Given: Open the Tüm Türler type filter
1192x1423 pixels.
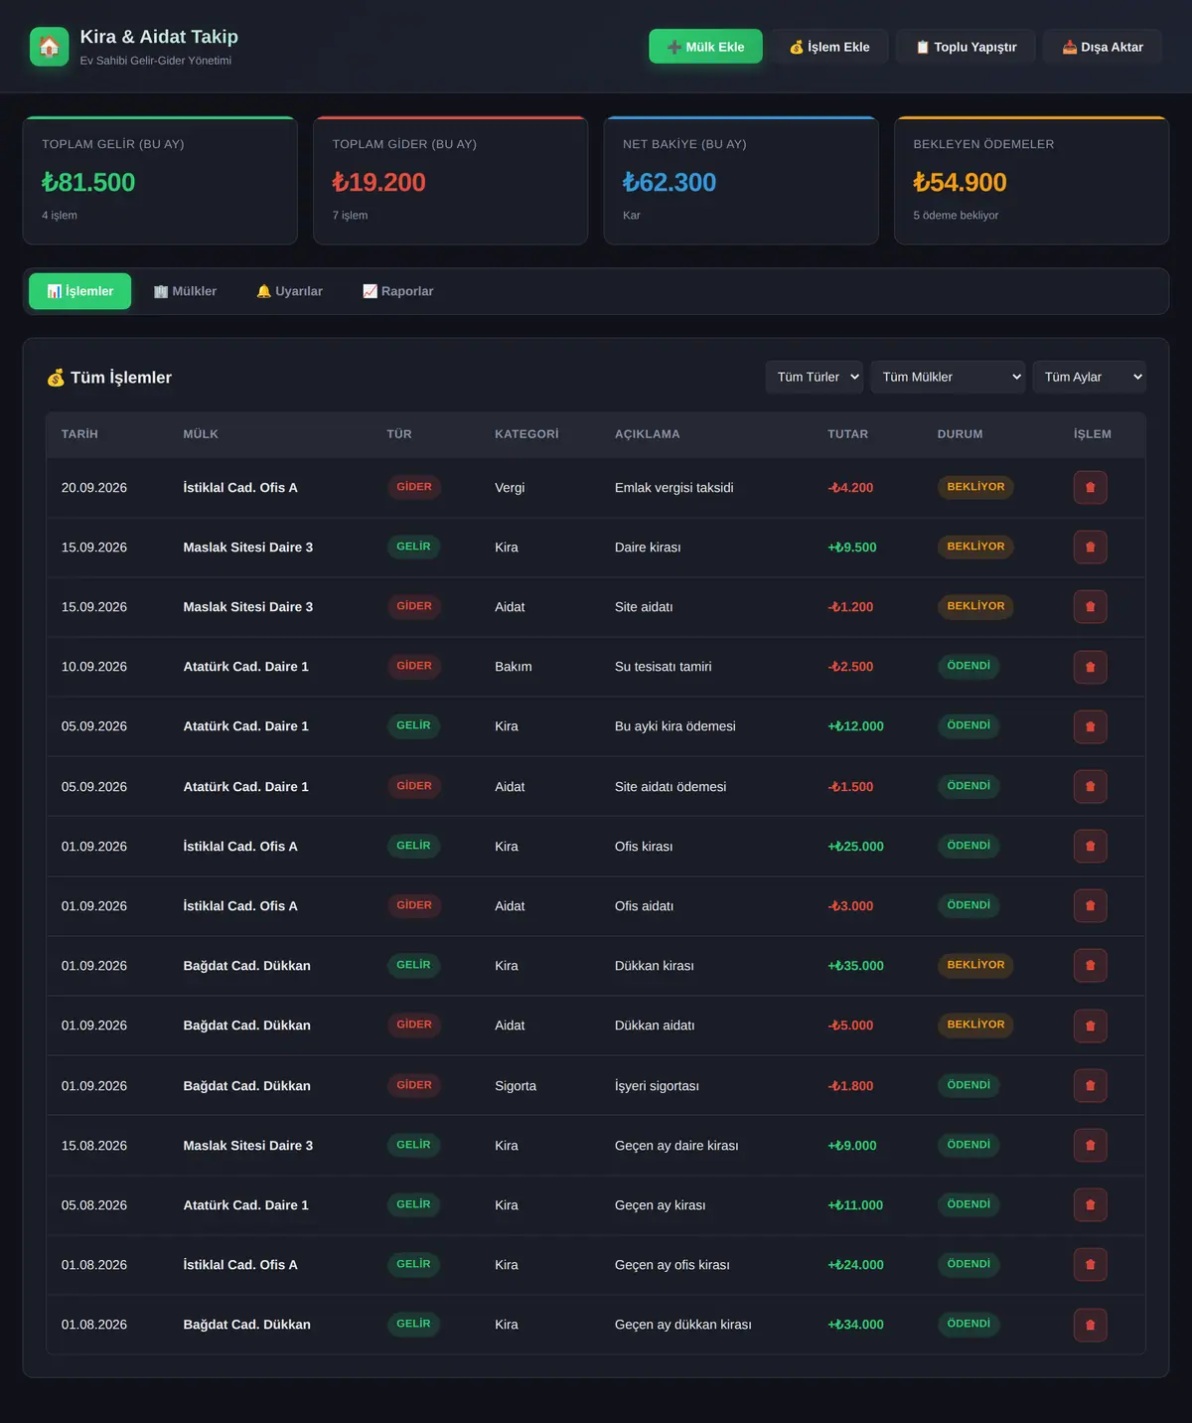Looking at the screenshot, I should 814,377.
